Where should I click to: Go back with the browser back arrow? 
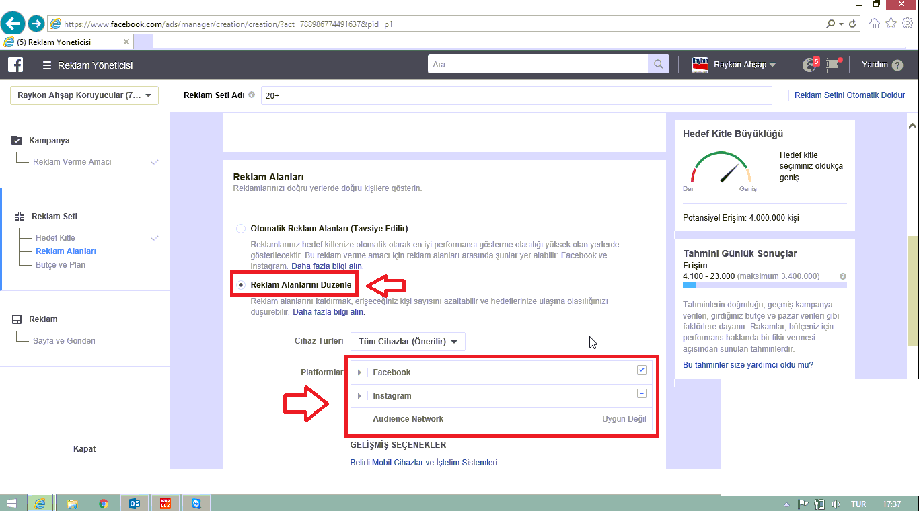[13, 24]
